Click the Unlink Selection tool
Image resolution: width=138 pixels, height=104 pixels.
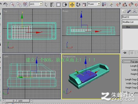click(19, 4)
